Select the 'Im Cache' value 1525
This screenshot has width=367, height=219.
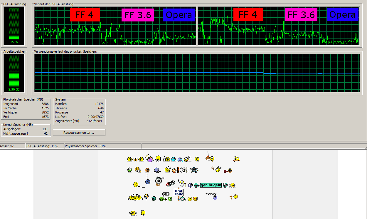[x=45, y=108]
